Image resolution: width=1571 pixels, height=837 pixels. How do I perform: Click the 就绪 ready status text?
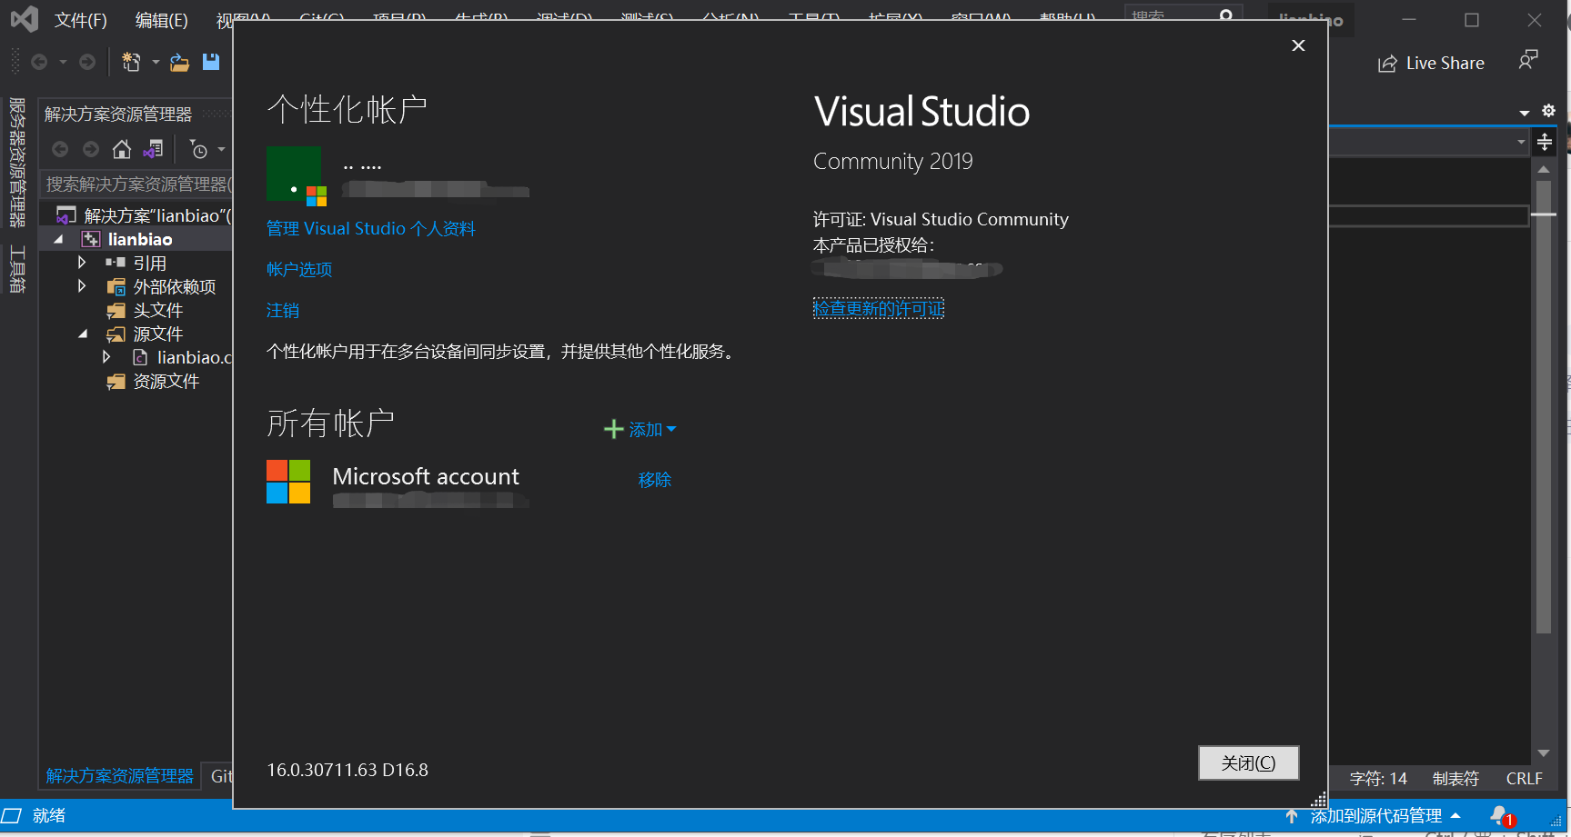click(49, 815)
